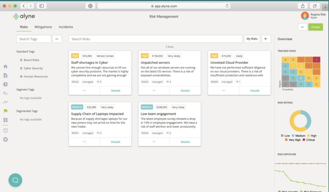Screen dimensions: 329x192
Task: Open the trend line icon in sidebar
Action: 5,102
